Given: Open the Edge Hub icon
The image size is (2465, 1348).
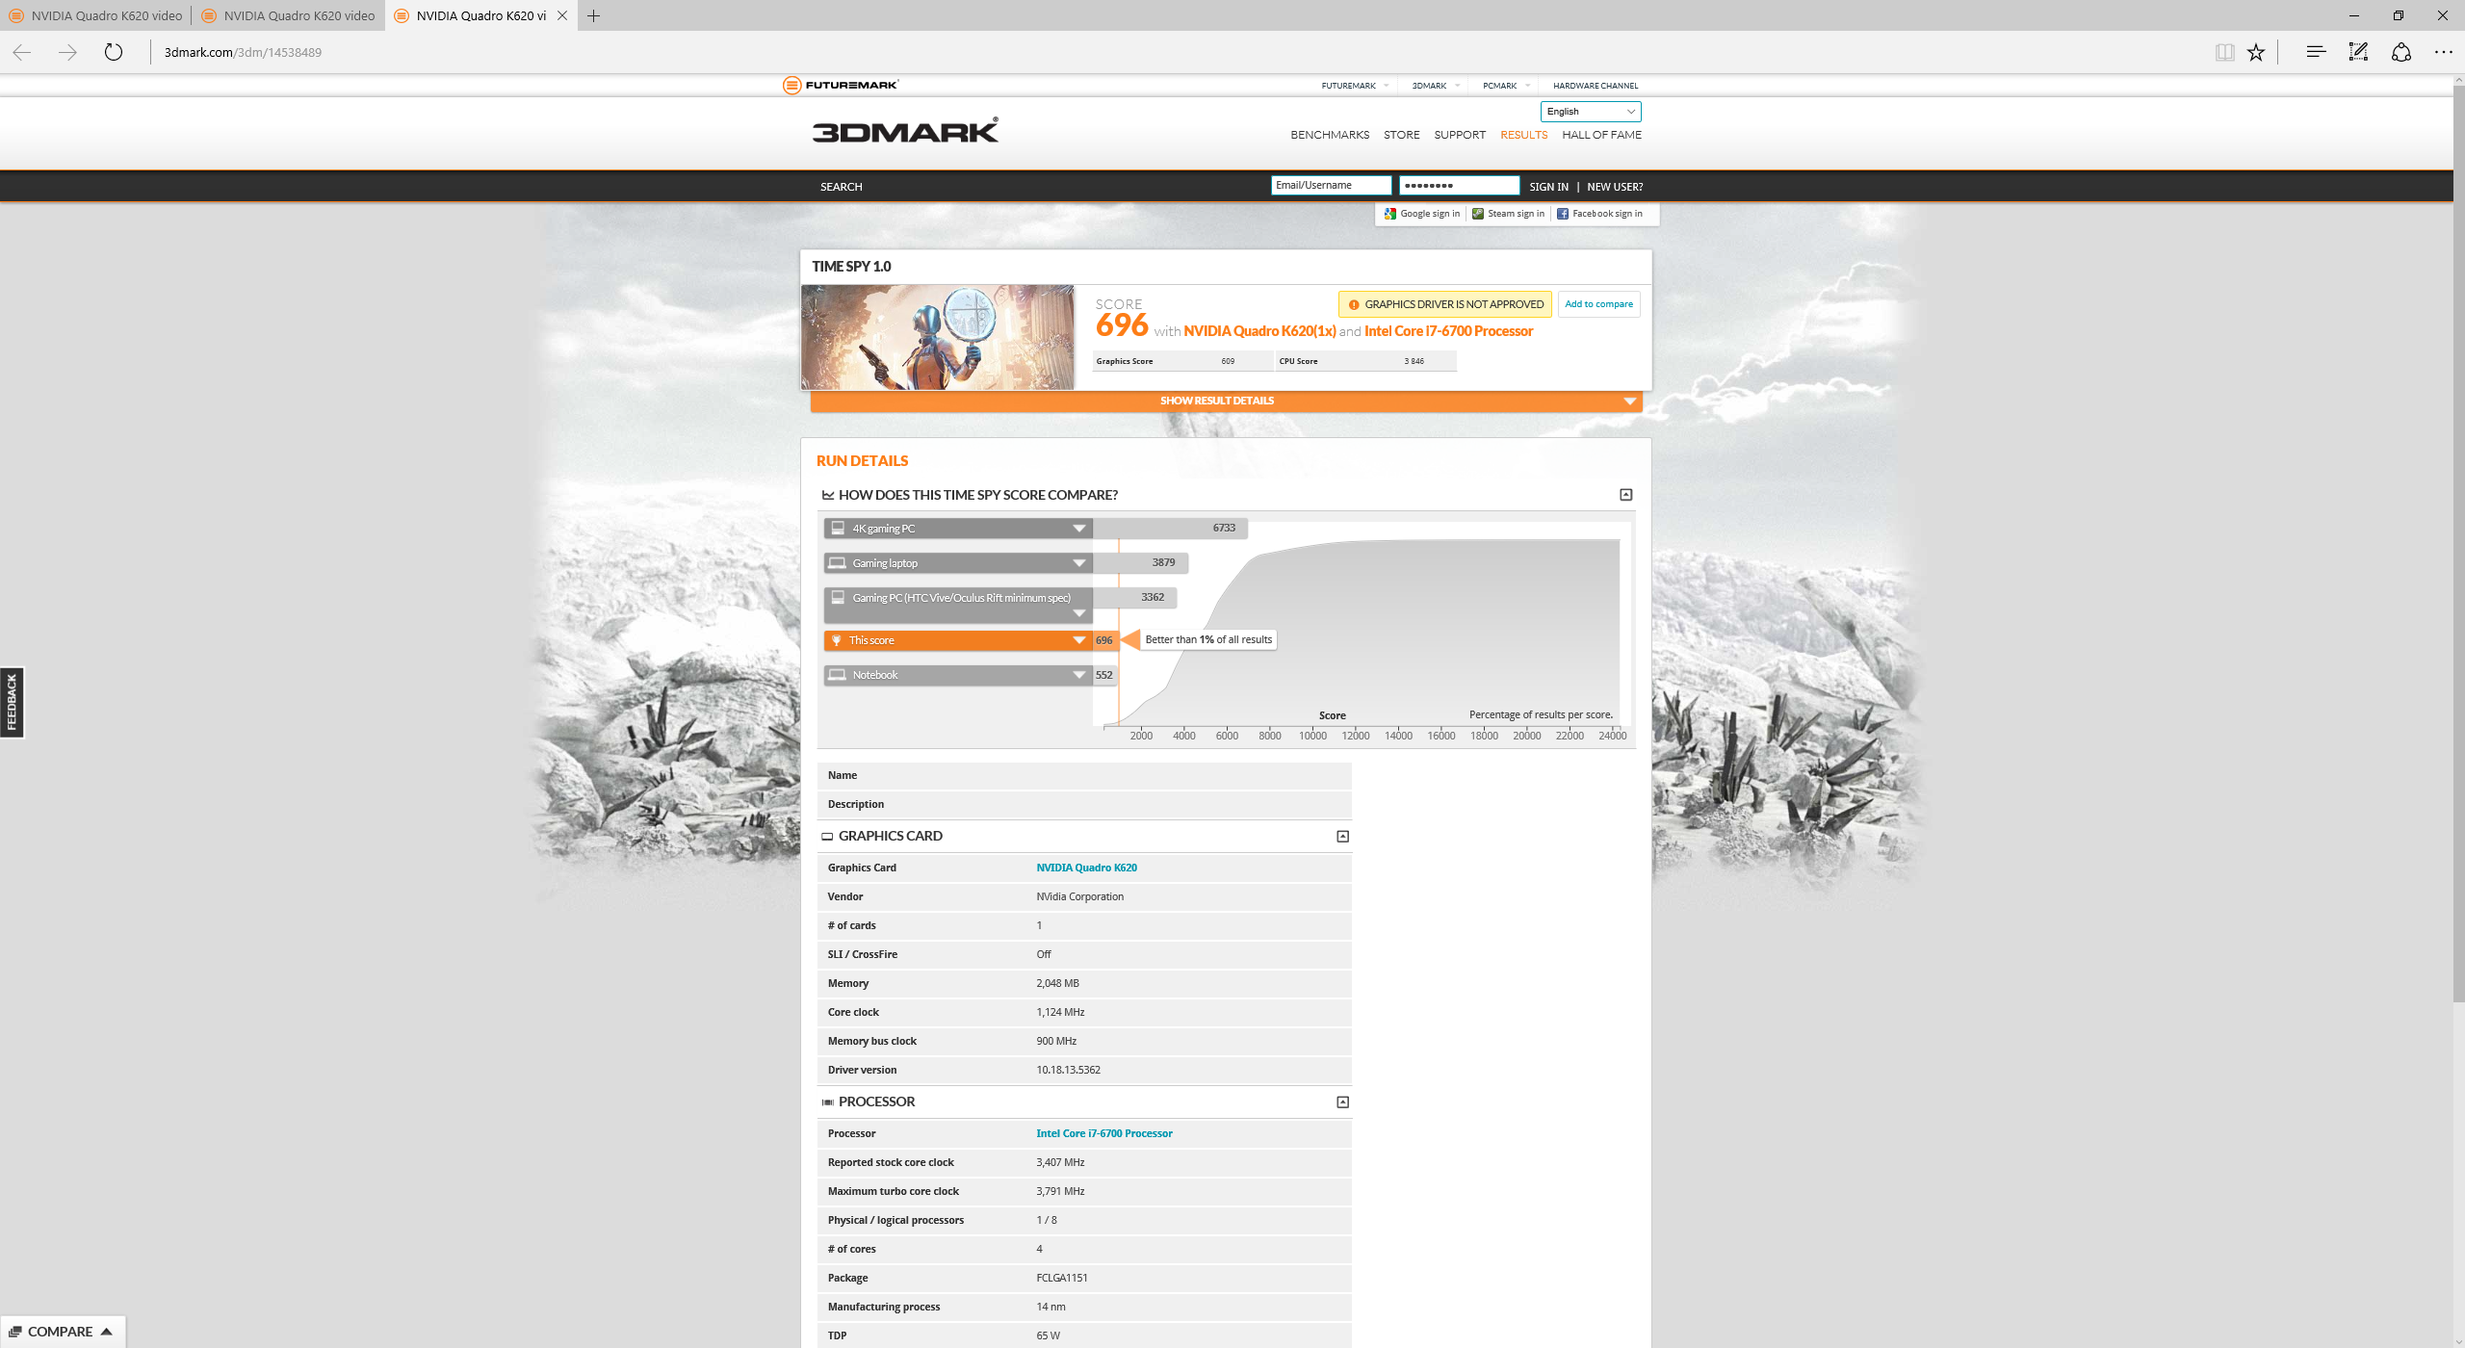Looking at the screenshot, I should [2316, 52].
